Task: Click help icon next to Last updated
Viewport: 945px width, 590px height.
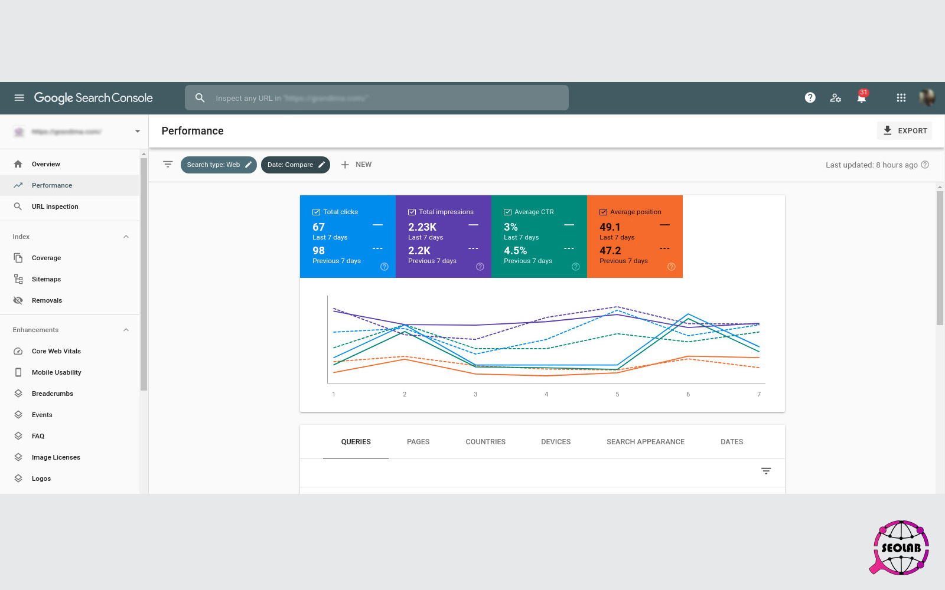Action: pos(926,165)
